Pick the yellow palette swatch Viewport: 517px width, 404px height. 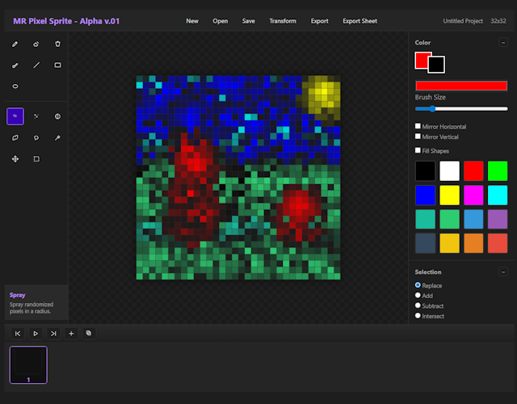[449, 195]
